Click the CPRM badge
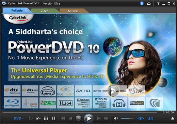The width and height of the screenshot is (177, 124). click(x=48, y=103)
